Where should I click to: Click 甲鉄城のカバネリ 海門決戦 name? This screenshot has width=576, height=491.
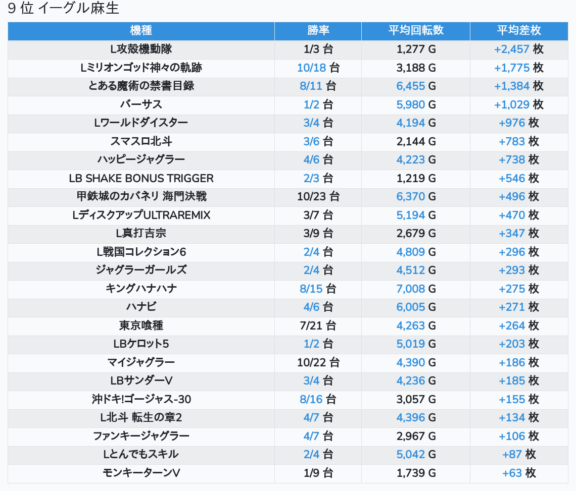tap(141, 197)
